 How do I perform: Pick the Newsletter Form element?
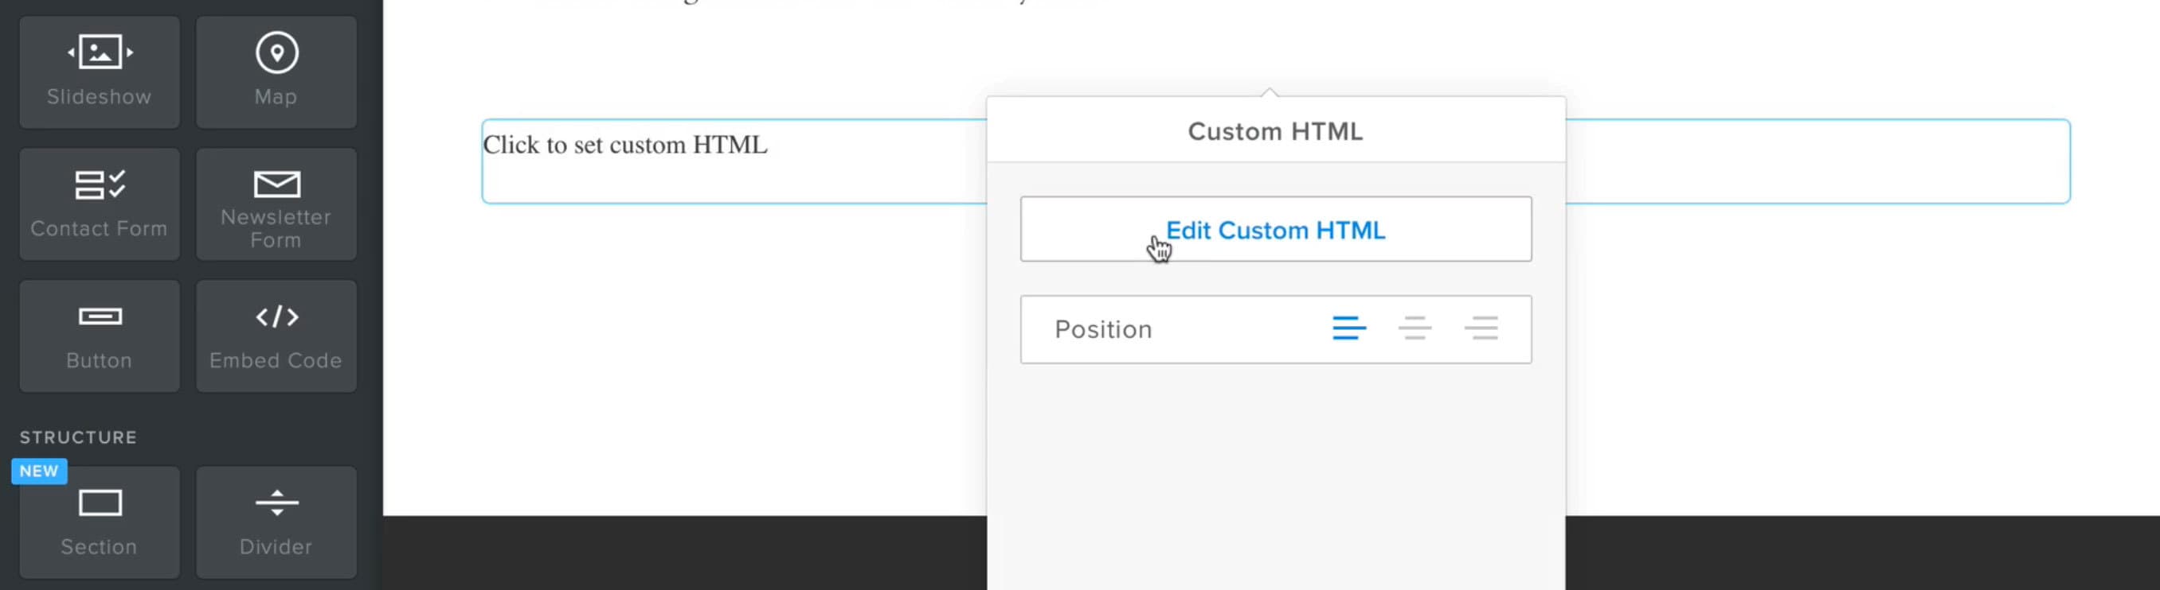[x=276, y=204]
